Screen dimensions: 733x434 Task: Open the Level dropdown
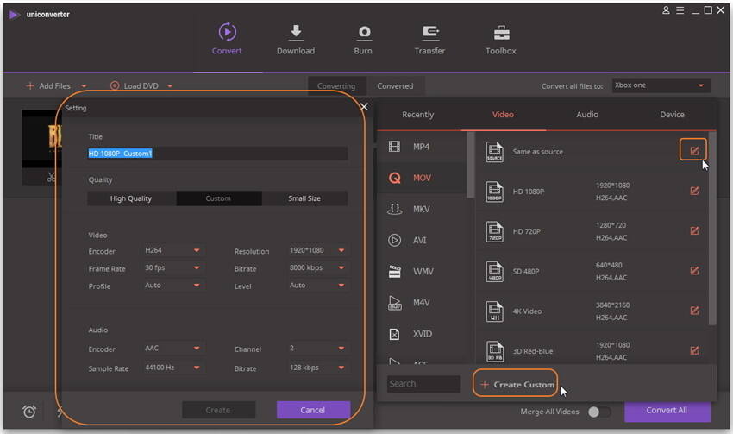[317, 286]
